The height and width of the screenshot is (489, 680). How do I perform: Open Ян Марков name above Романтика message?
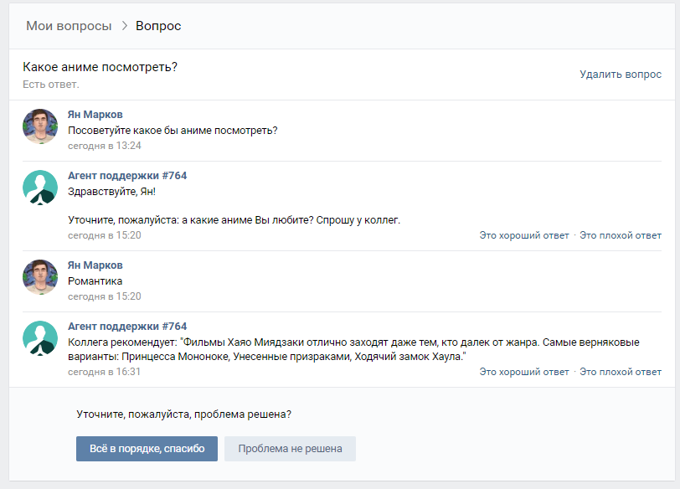pos(95,265)
